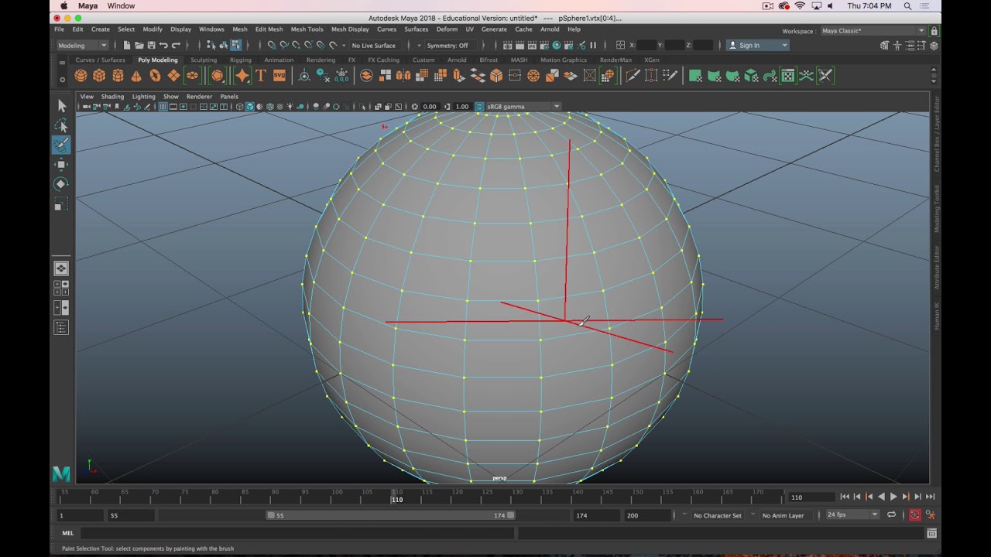Select the Scale tool in the toolbox
This screenshot has height=557, width=991.
[x=61, y=204]
